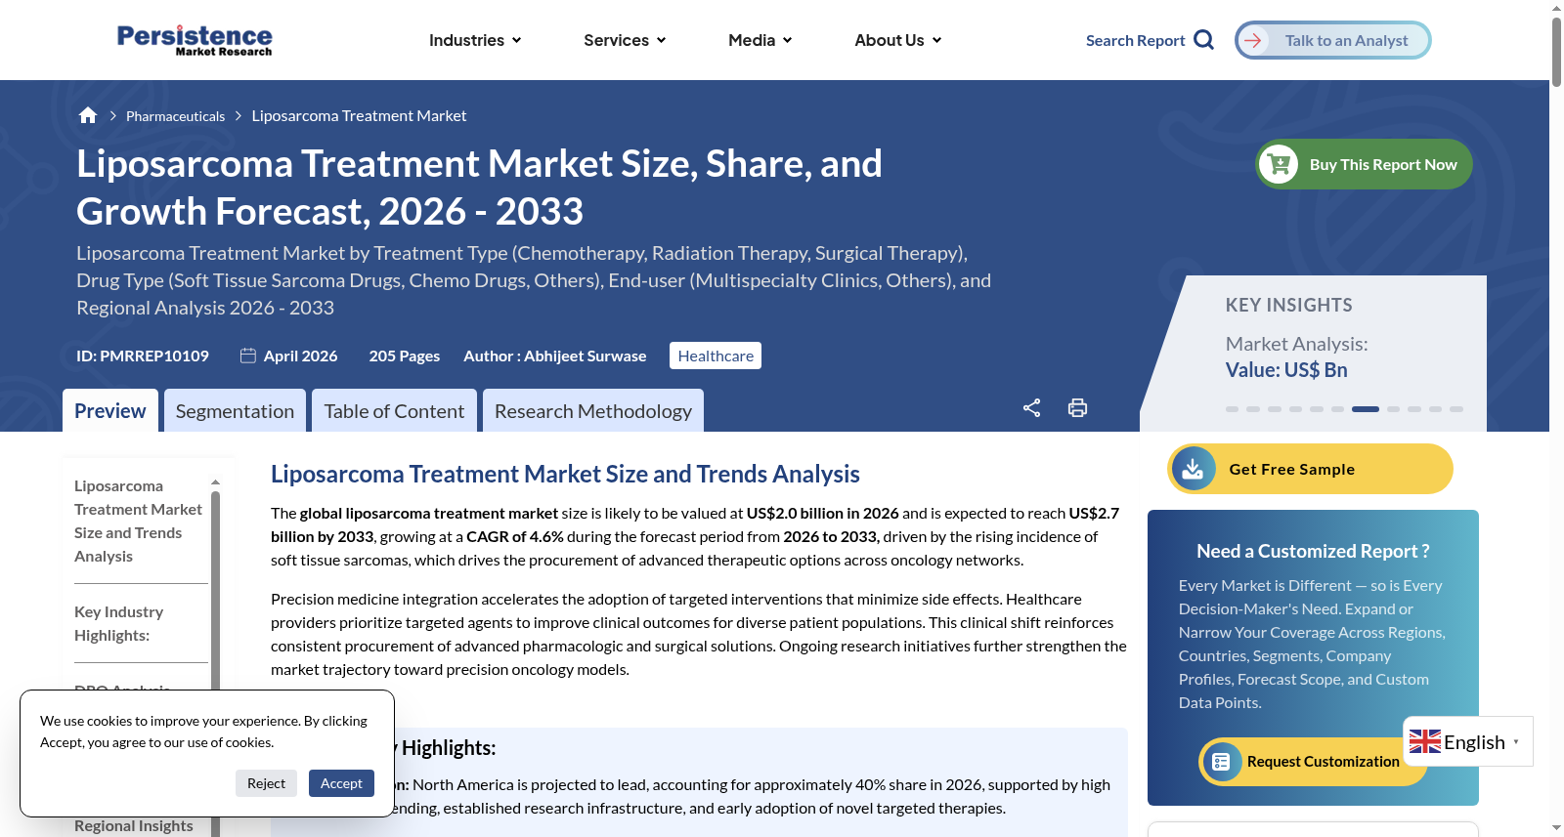
Task: Expand the Services menu
Action: (625, 40)
